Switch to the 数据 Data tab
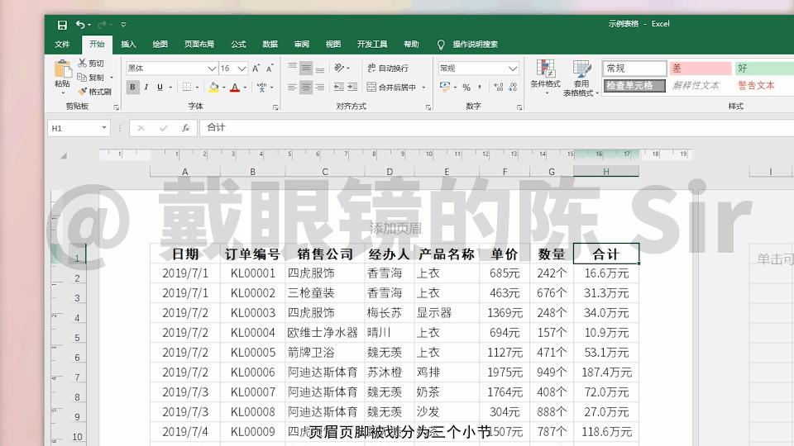Image resolution: width=794 pixels, height=446 pixels. click(x=270, y=44)
